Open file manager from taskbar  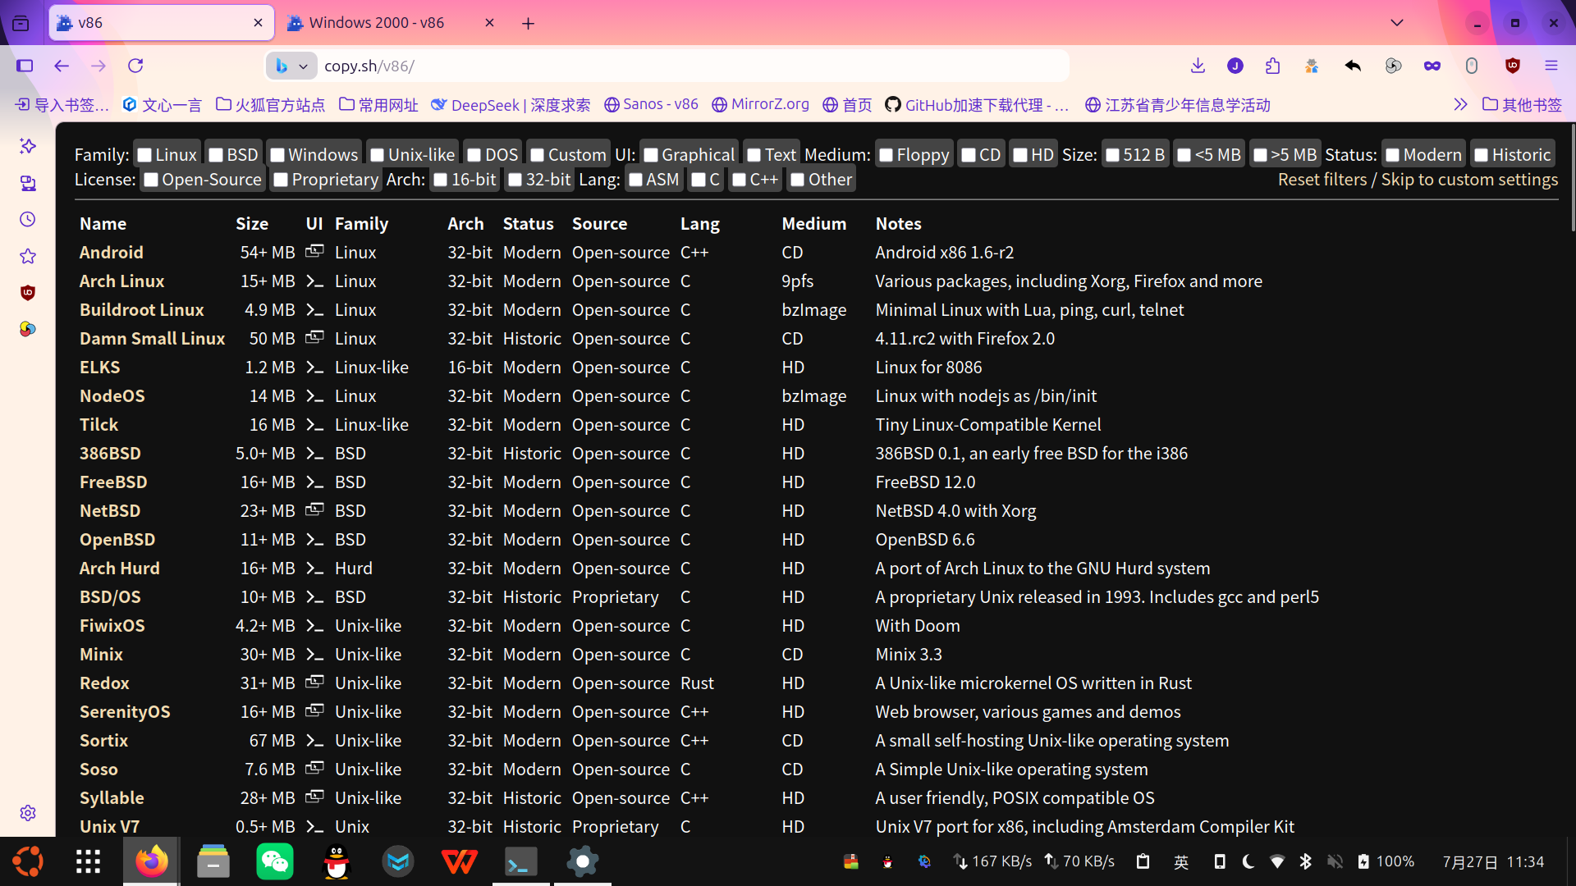click(x=213, y=861)
